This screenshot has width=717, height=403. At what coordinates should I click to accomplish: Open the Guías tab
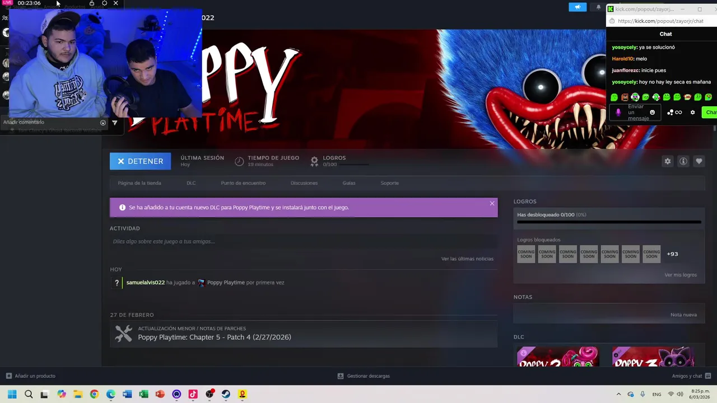349,183
